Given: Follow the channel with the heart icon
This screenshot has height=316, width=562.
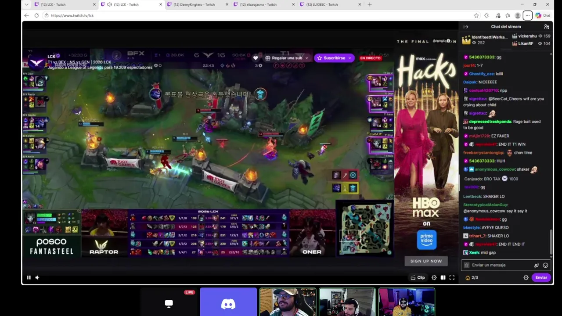Looking at the screenshot, I should pyautogui.click(x=256, y=58).
